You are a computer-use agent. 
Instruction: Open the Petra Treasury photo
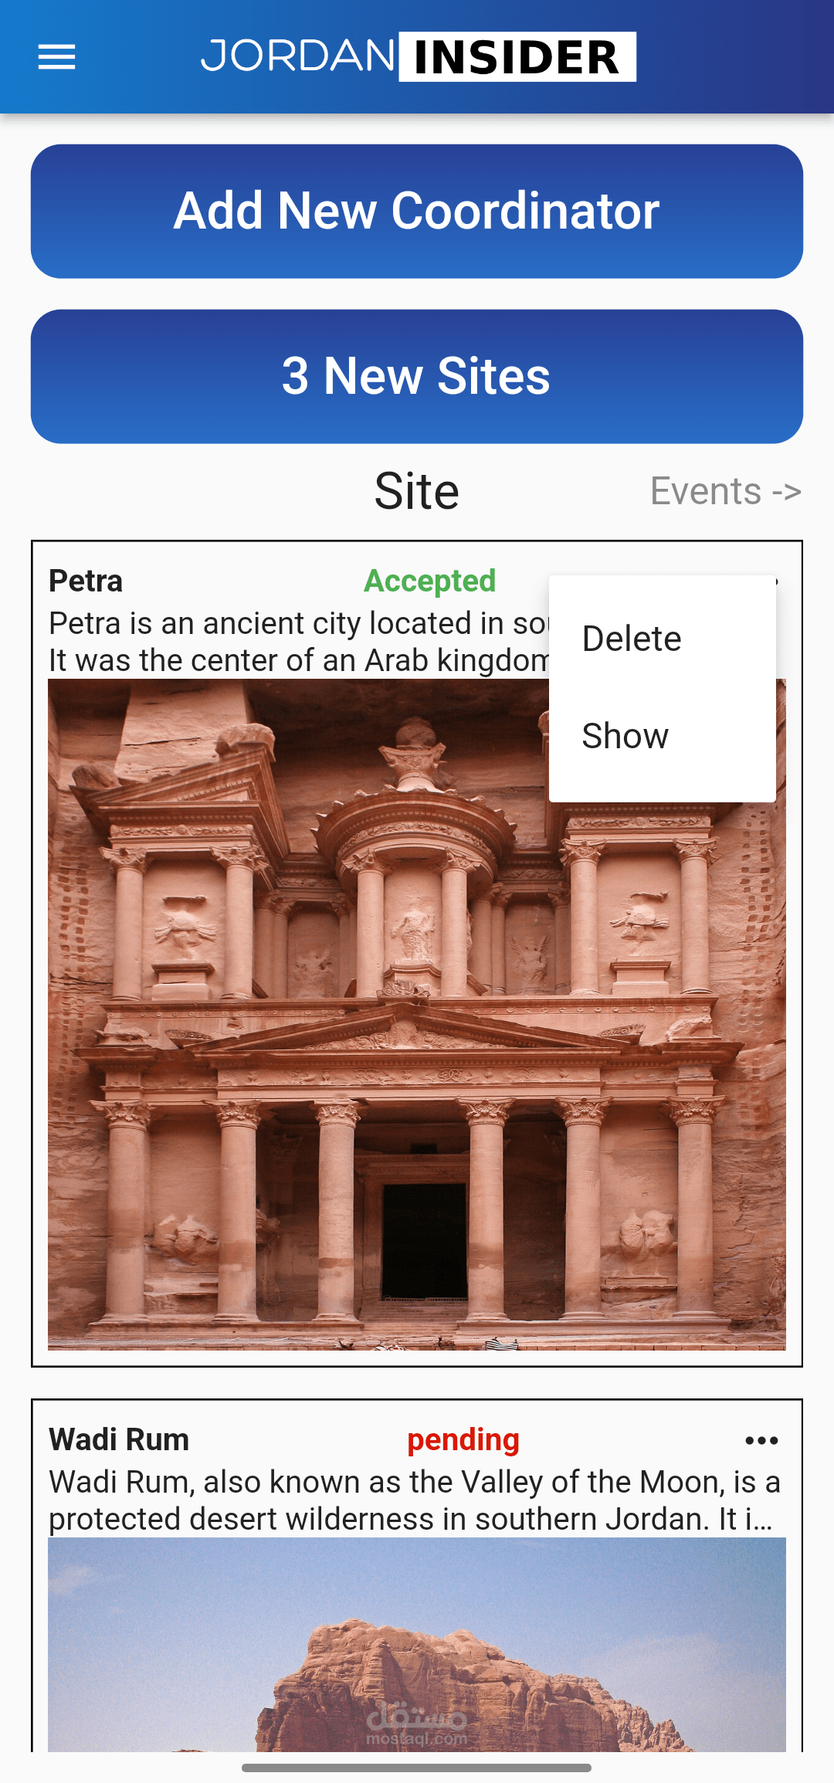coord(417,1015)
